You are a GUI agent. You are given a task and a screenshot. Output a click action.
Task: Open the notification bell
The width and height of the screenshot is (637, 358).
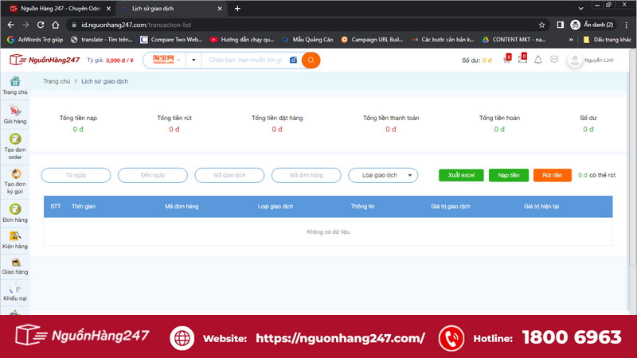click(538, 60)
